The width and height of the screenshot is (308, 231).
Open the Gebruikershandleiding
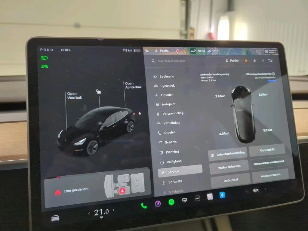(x=228, y=154)
